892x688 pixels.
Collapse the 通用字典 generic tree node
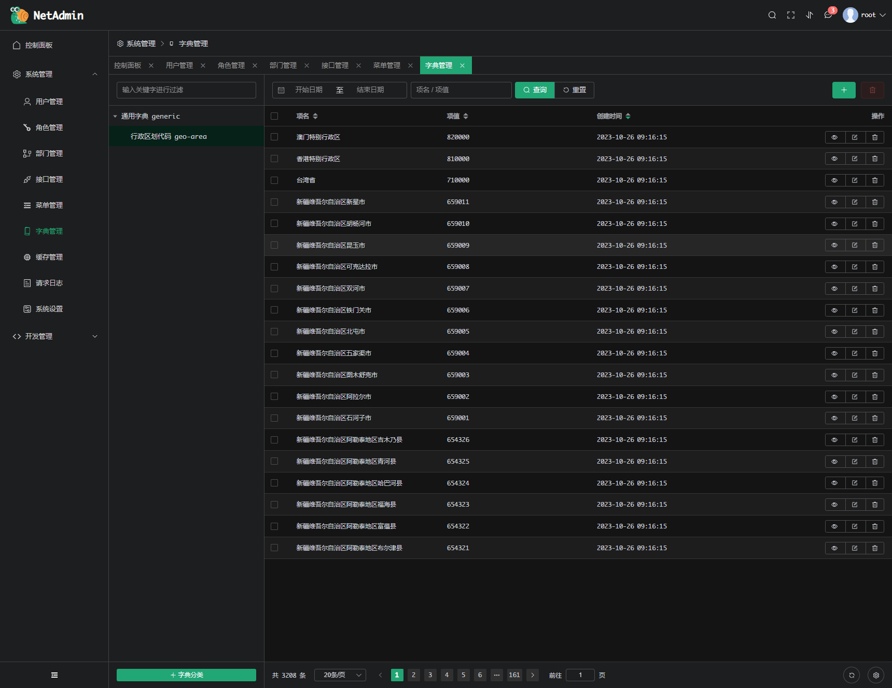[x=115, y=117]
